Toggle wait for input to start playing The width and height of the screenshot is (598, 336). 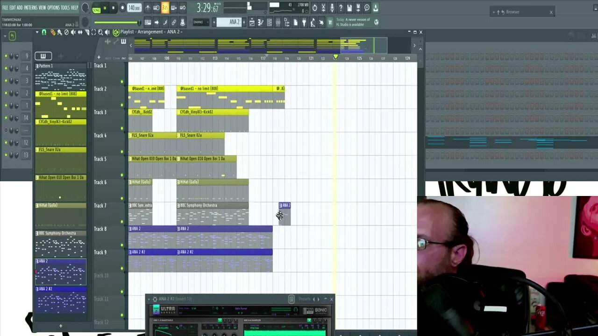click(157, 7)
